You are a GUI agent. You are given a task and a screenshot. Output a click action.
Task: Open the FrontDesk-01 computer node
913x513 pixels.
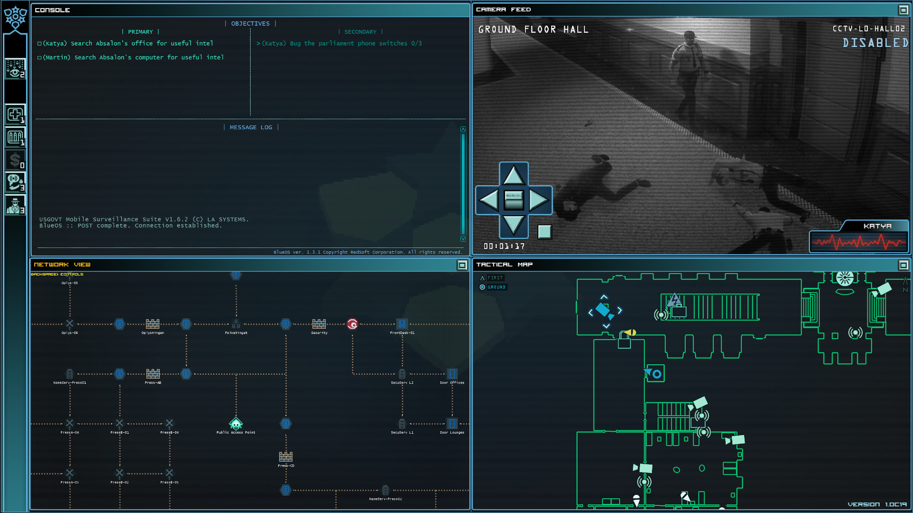402,324
